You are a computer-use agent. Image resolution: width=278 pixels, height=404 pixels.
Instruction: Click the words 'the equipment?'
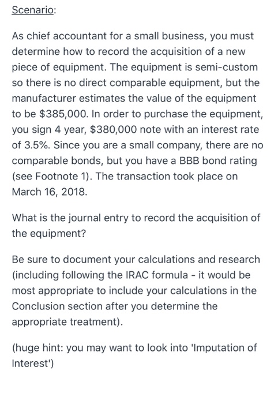click(x=48, y=234)
